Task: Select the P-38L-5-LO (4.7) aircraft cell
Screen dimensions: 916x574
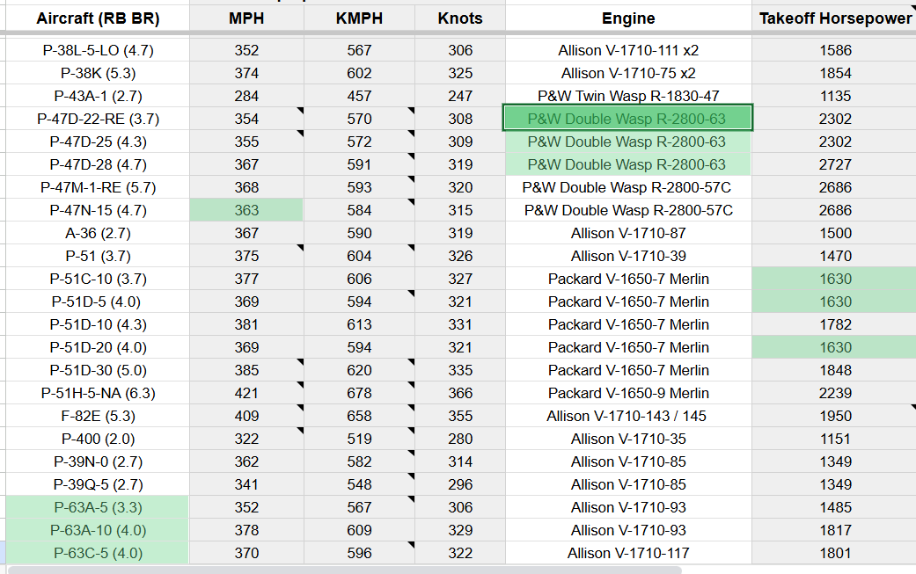Action: point(97,51)
